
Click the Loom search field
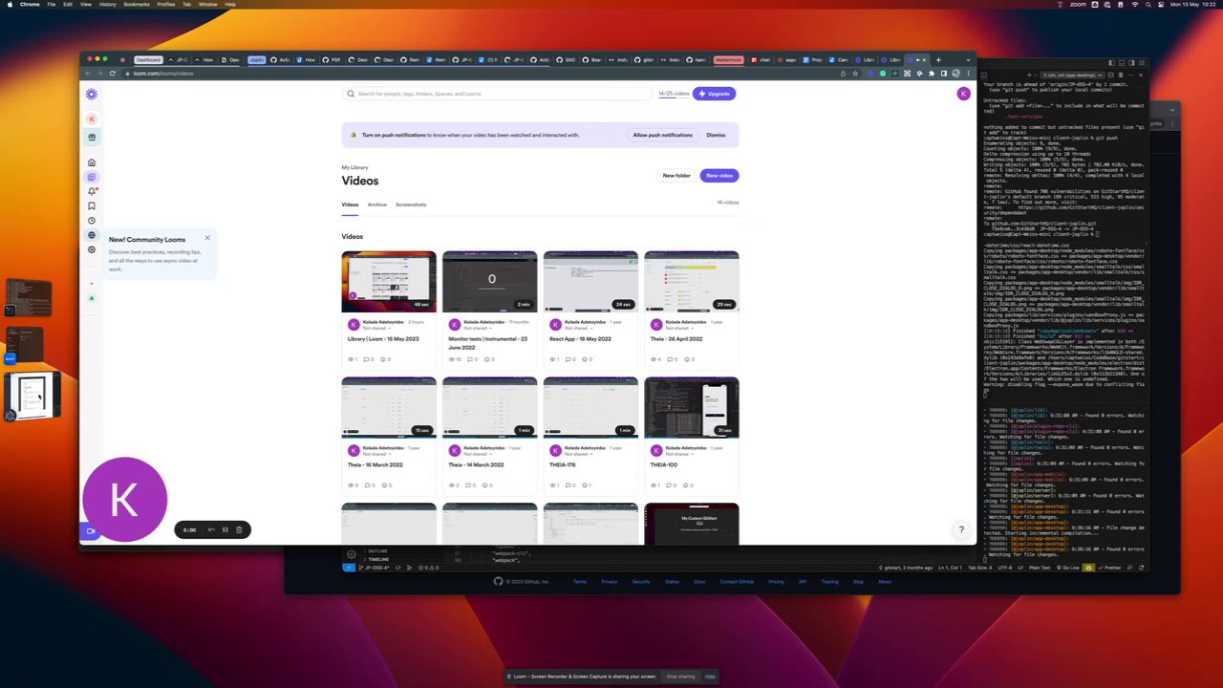(497, 94)
